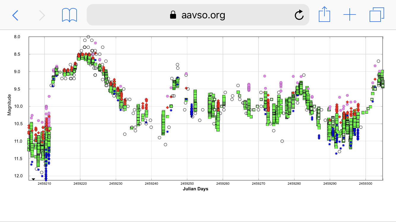The image size is (396, 222).
Task: Click the "Julian Days" axis title
Action: 195,189
